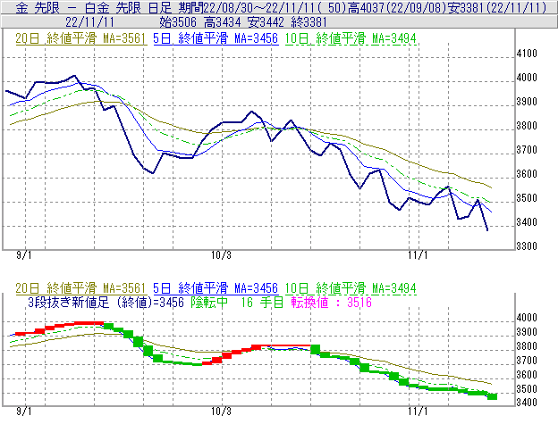Click the closing price '終3381'

[309, 22]
